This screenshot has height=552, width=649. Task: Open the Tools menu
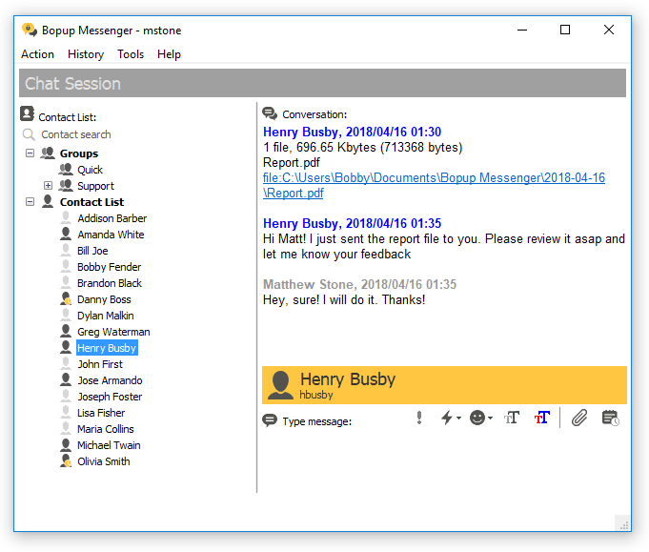point(131,54)
